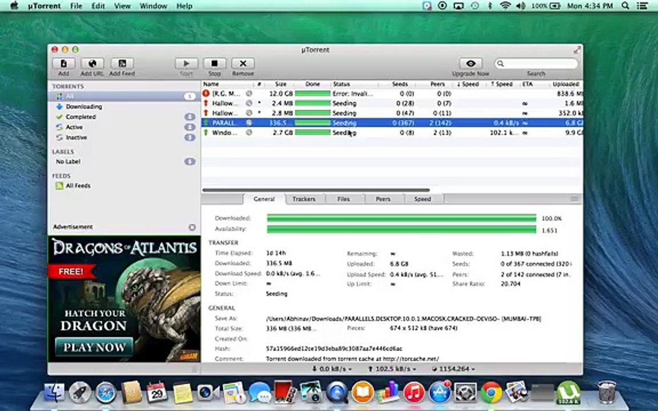
Task: Select All in the Torrents sidebar
Action: pyautogui.click(x=124, y=96)
